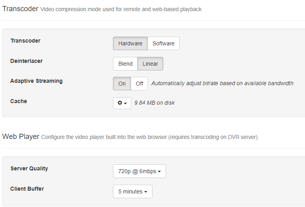Click the bold Transcoder setting label

click(25, 41)
